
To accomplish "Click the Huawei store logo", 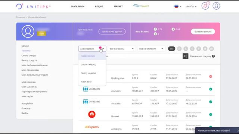I will click(92, 114).
